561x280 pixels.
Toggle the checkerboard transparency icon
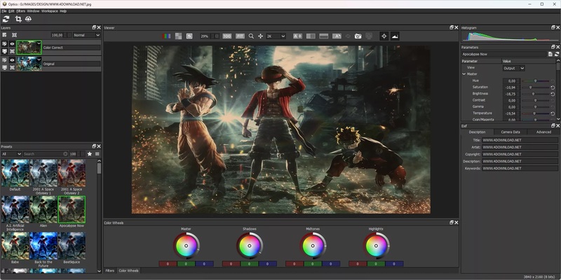[178, 36]
